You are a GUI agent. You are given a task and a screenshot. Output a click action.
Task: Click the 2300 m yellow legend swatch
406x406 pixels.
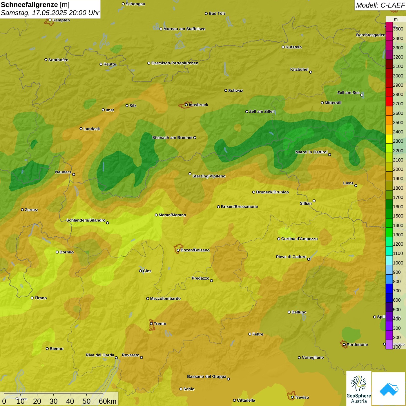click(x=389, y=139)
